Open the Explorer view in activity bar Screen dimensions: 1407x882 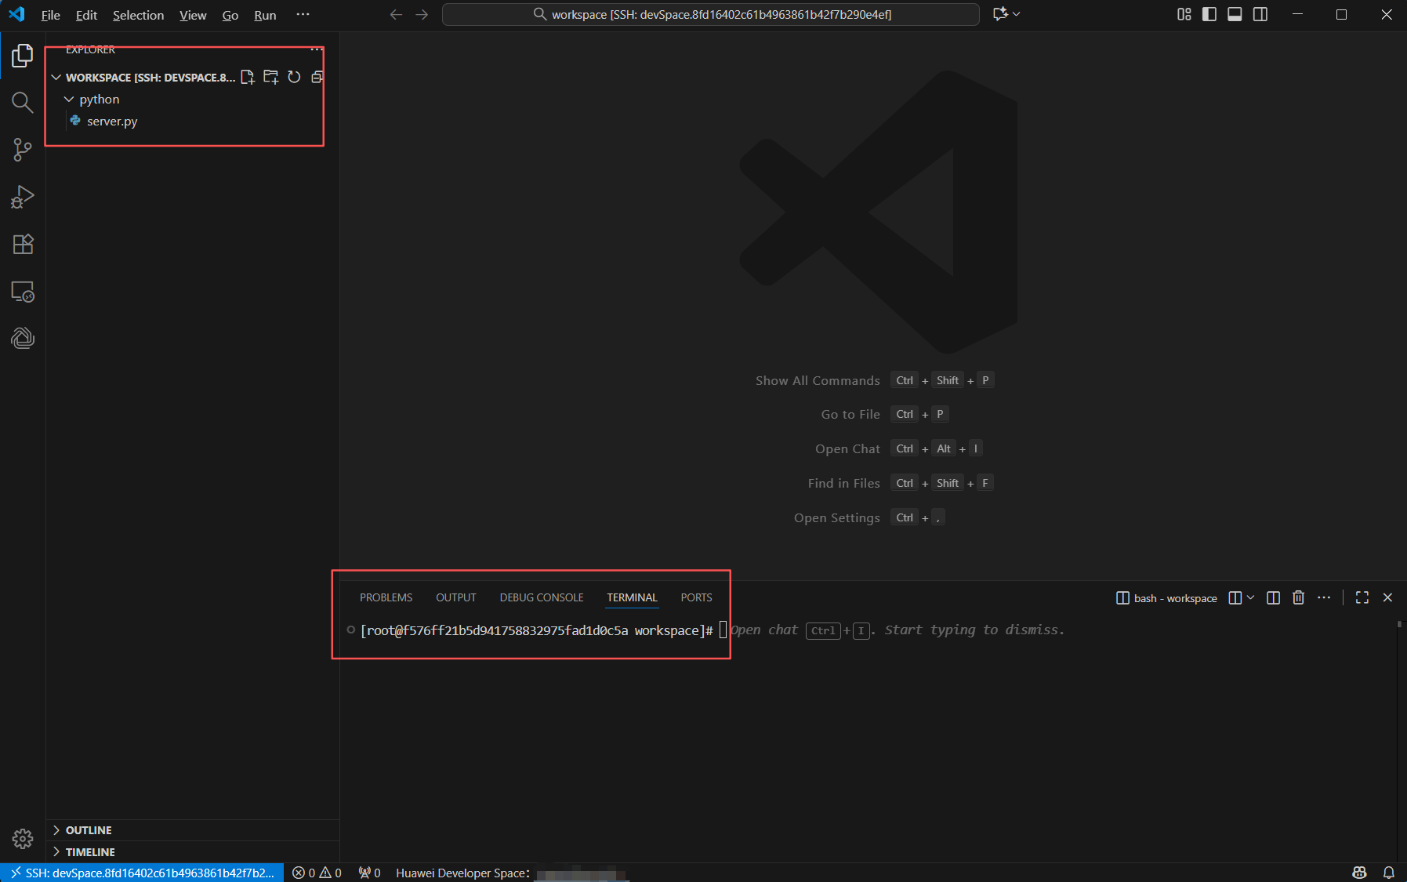coord(23,56)
